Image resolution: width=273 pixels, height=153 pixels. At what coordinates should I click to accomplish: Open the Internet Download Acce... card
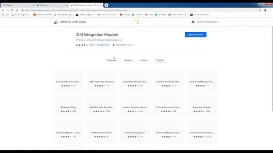135,106
